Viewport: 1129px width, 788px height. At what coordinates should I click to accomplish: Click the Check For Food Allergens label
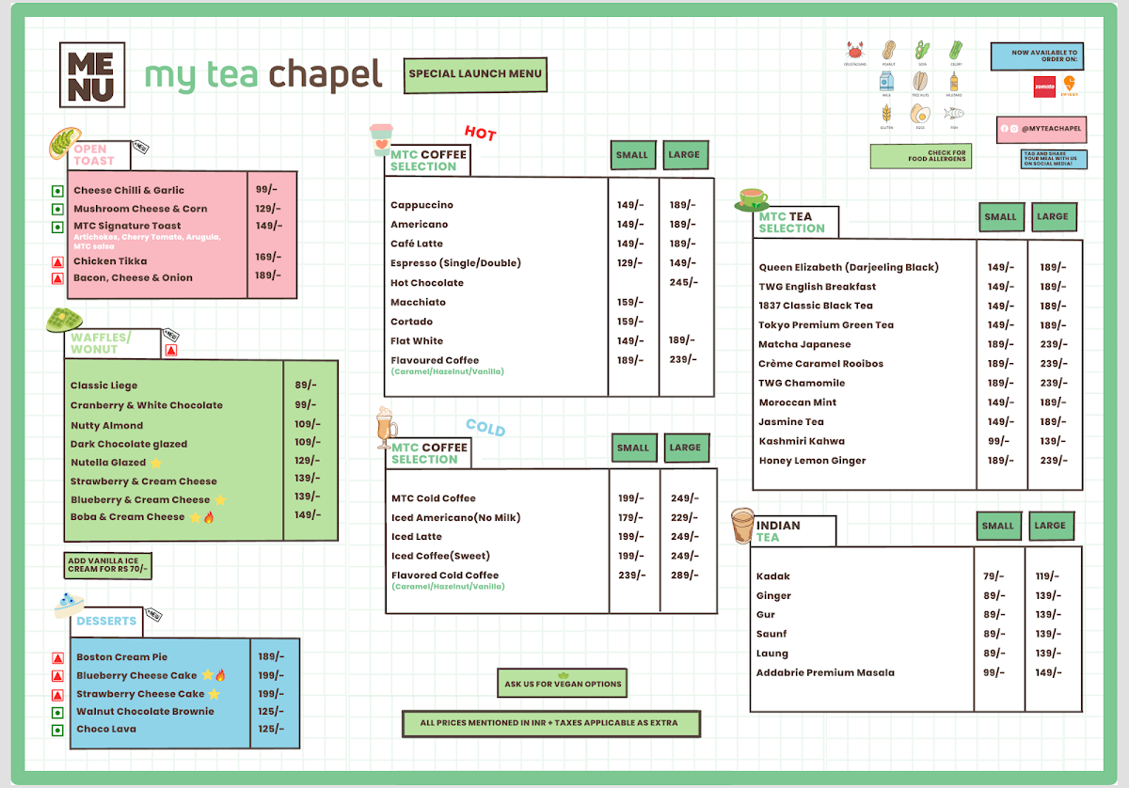coord(920,156)
